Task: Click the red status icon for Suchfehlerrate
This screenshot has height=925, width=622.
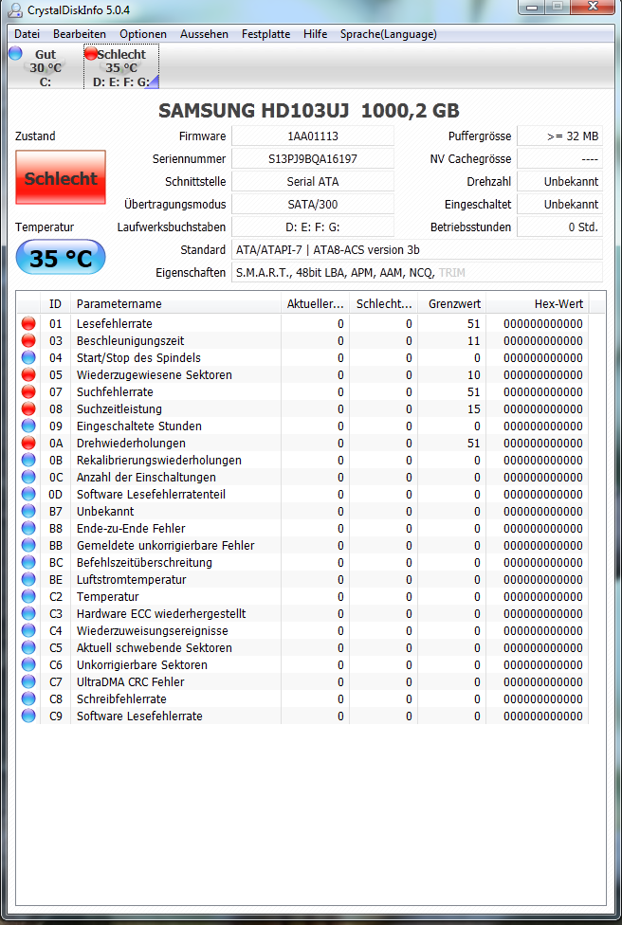Action: point(28,391)
